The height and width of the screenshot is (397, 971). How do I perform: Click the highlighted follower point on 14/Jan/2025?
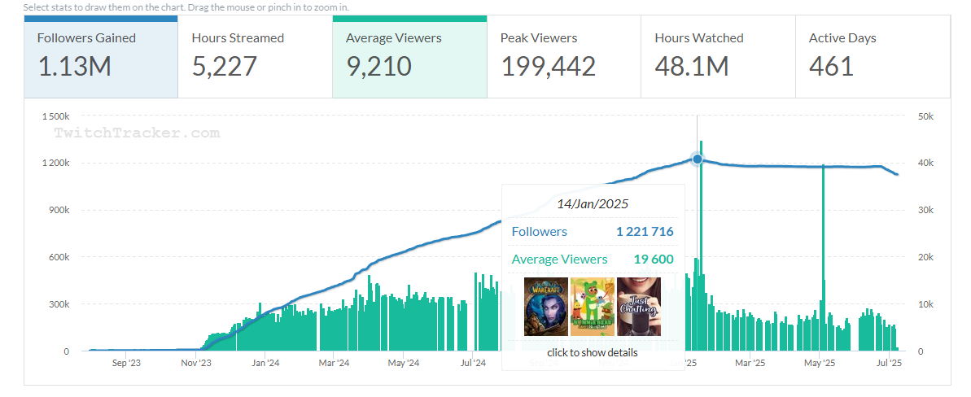(698, 159)
